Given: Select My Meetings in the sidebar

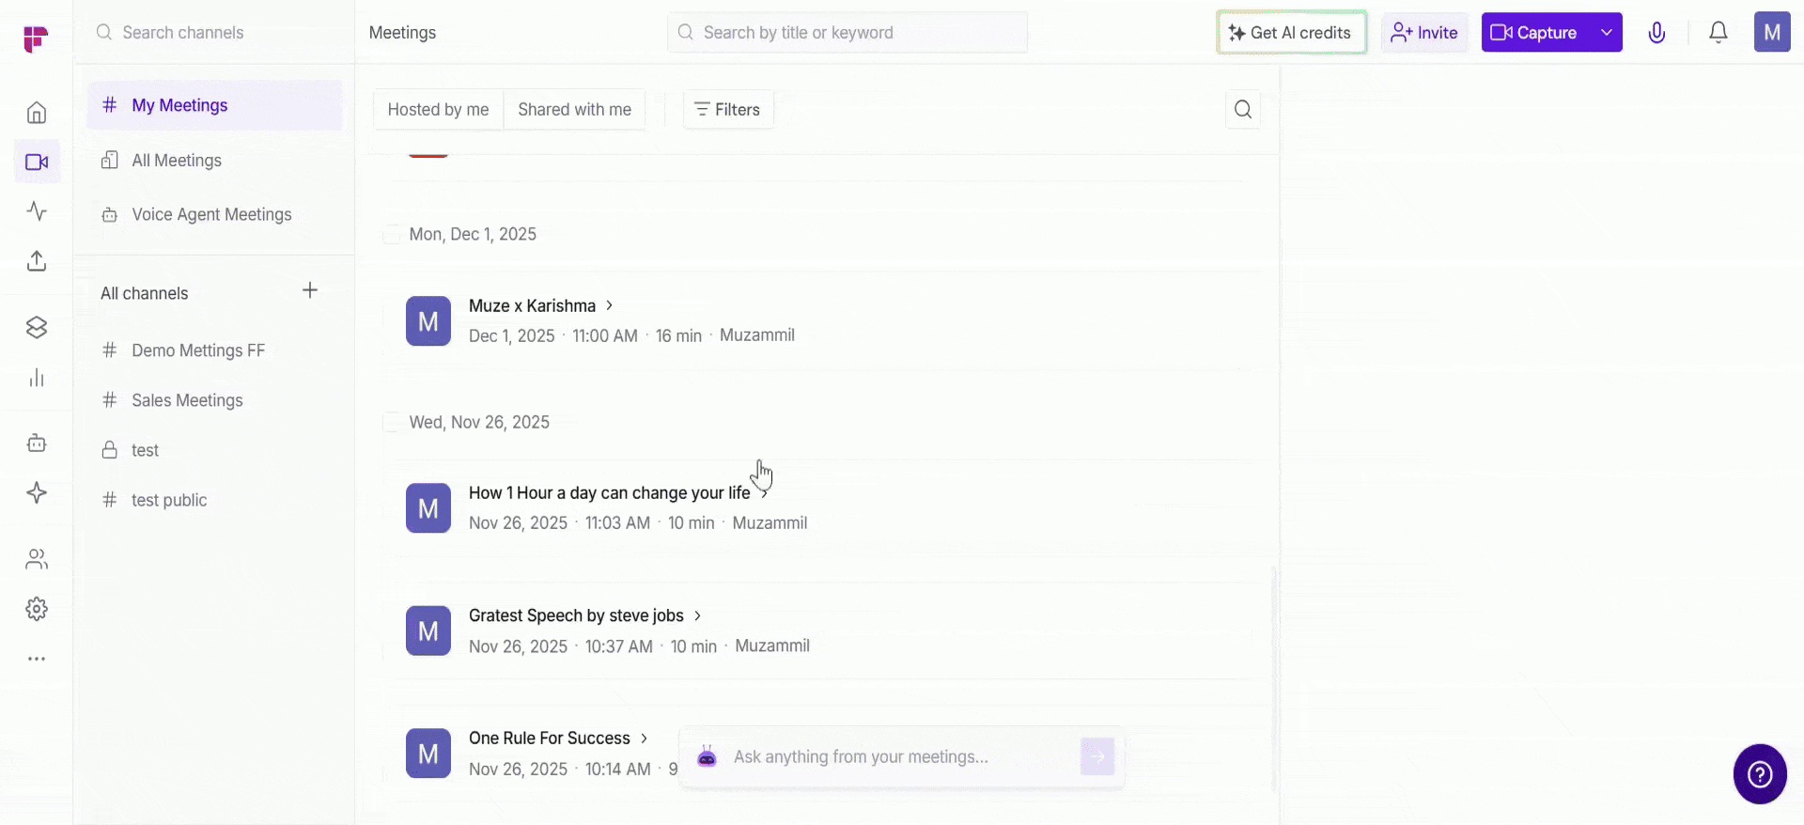Looking at the screenshot, I should pyautogui.click(x=214, y=105).
